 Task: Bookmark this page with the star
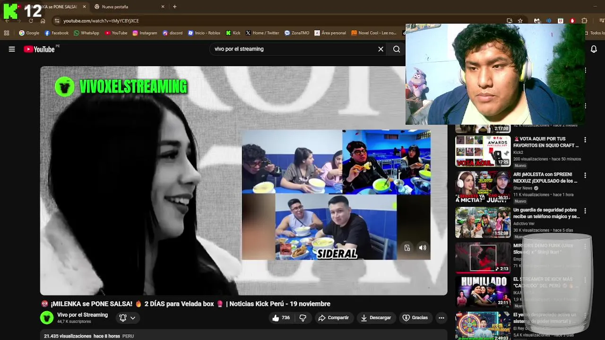coord(520,21)
